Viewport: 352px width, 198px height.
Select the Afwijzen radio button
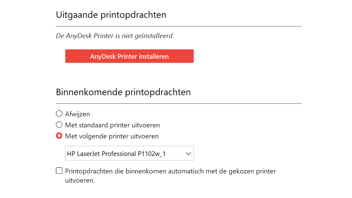coord(59,114)
